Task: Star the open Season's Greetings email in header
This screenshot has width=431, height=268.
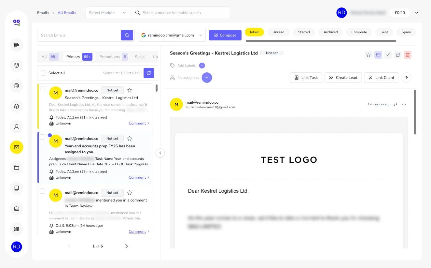Action: click(x=368, y=55)
